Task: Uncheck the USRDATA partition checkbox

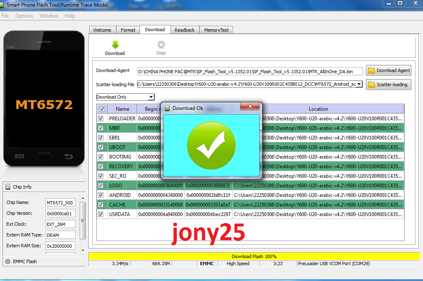Action: 101,214
